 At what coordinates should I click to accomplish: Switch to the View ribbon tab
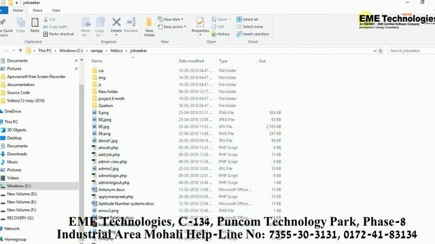[56, 10]
